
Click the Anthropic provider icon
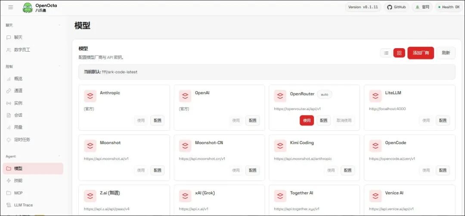(90, 96)
